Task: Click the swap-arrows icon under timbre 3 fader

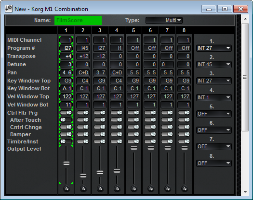Action: pyautogui.click(x=100, y=188)
